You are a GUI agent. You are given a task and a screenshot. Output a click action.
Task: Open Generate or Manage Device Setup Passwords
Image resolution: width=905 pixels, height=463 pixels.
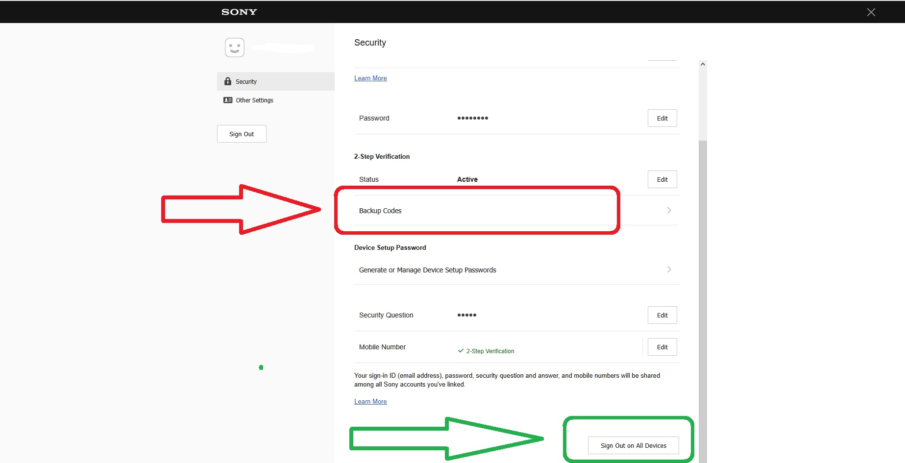click(x=516, y=270)
